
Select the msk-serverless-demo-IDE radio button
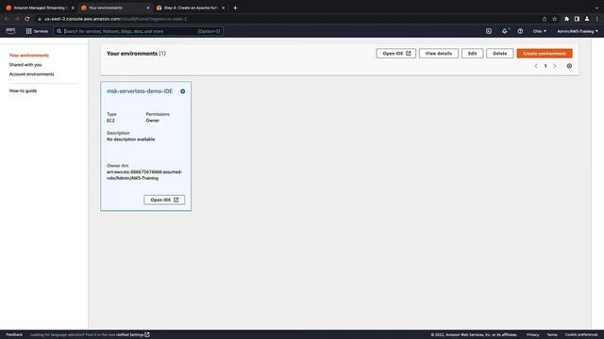pyautogui.click(x=182, y=91)
